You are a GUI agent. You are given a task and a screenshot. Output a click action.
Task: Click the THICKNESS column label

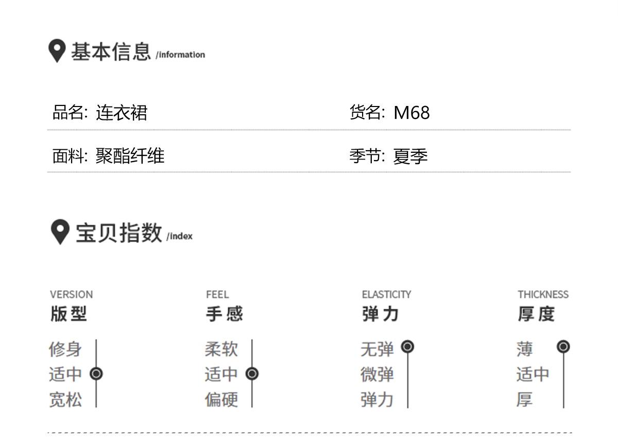point(543,294)
